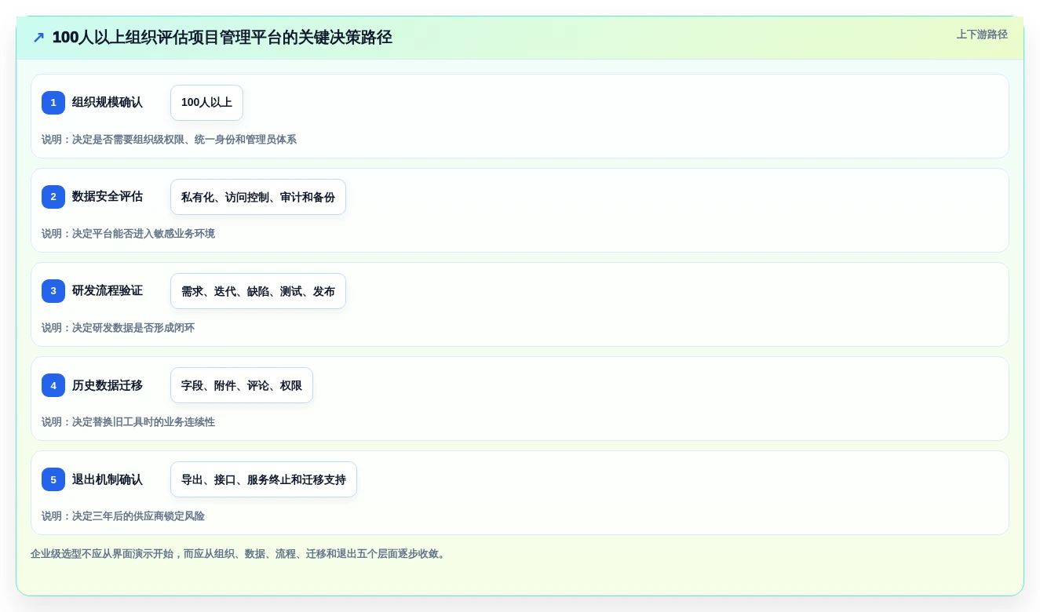The width and height of the screenshot is (1040, 612).
Task: Select step number badge 5
Action: point(53,479)
